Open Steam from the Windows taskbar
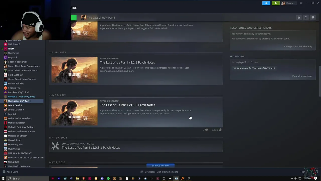321x181 pixels. pyautogui.click(x=145, y=178)
